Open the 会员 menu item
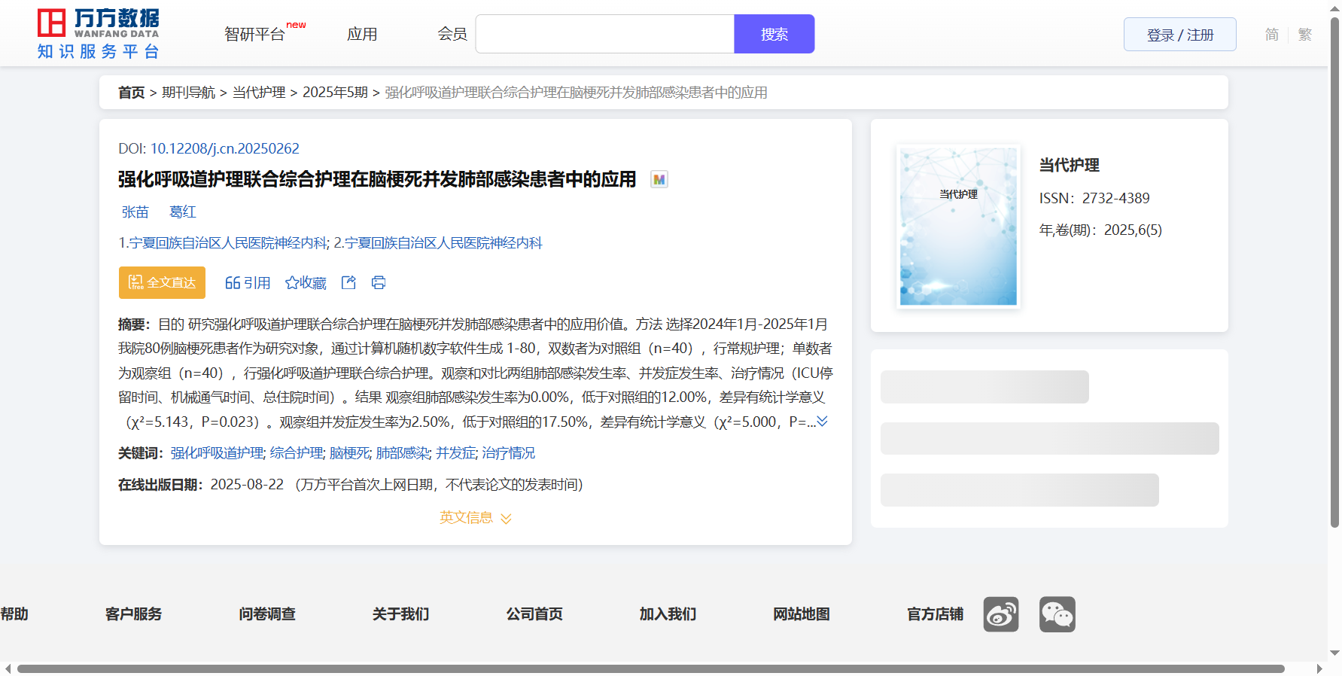 (452, 35)
